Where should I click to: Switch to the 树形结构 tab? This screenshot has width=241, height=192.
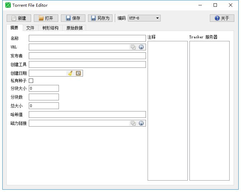(50, 28)
